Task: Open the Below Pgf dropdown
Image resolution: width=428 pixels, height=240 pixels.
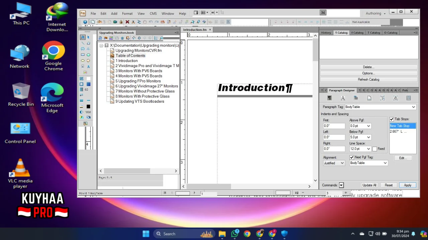Action: pos(368,137)
